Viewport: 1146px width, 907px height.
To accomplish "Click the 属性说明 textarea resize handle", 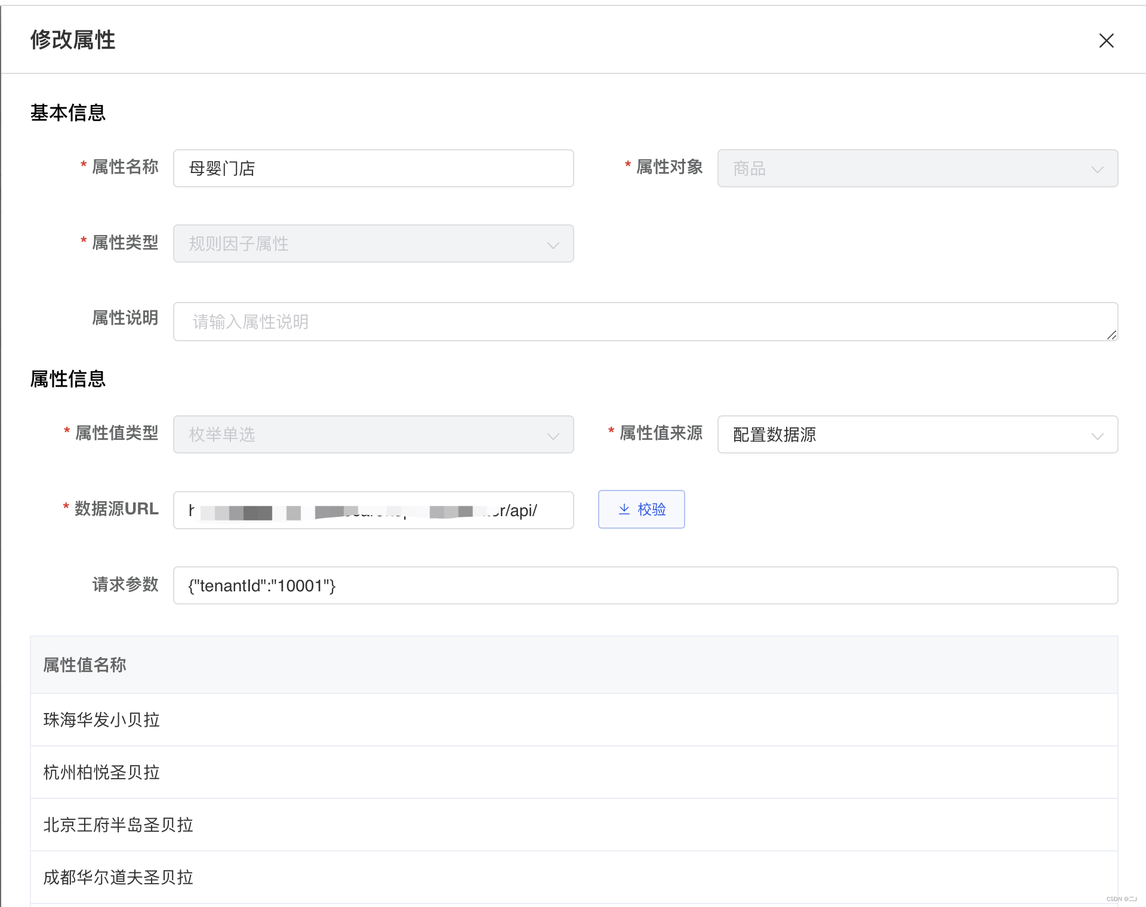I will (x=1111, y=335).
